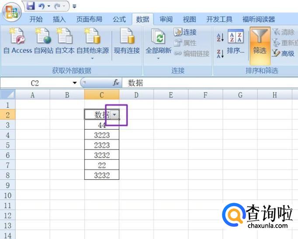This screenshot has width=298, height=239.
Task: Click the 属性 button
Action: pyautogui.click(x=185, y=43)
